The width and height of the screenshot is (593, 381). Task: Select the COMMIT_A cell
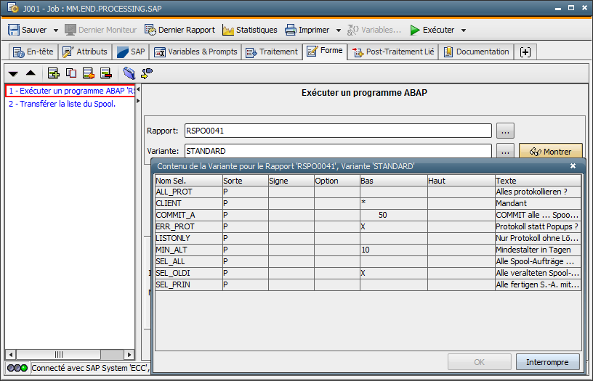click(x=189, y=216)
